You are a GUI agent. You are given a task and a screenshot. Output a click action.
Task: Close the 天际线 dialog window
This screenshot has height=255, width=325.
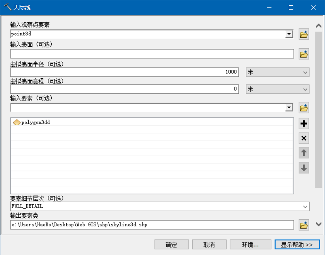pos(313,8)
